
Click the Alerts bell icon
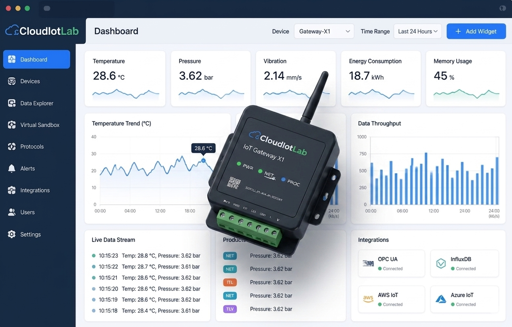pyautogui.click(x=12, y=168)
